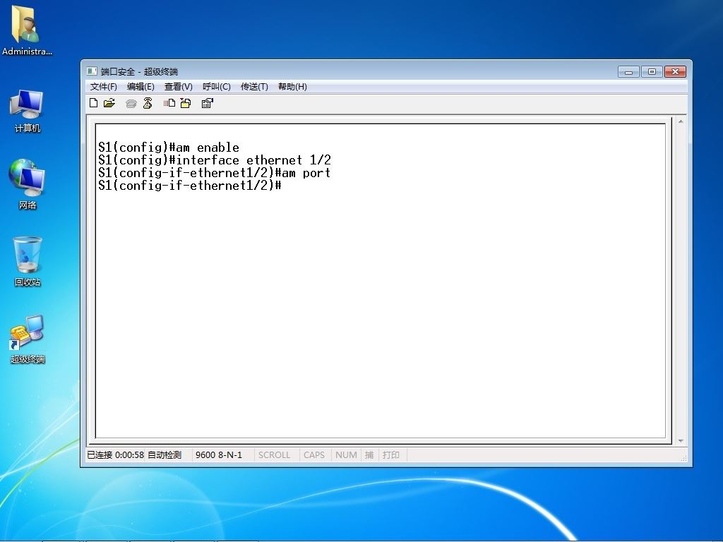Image resolution: width=723 pixels, height=542 pixels.
Task: Open the 呼叫(C) menu
Action: [x=216, y=87]
